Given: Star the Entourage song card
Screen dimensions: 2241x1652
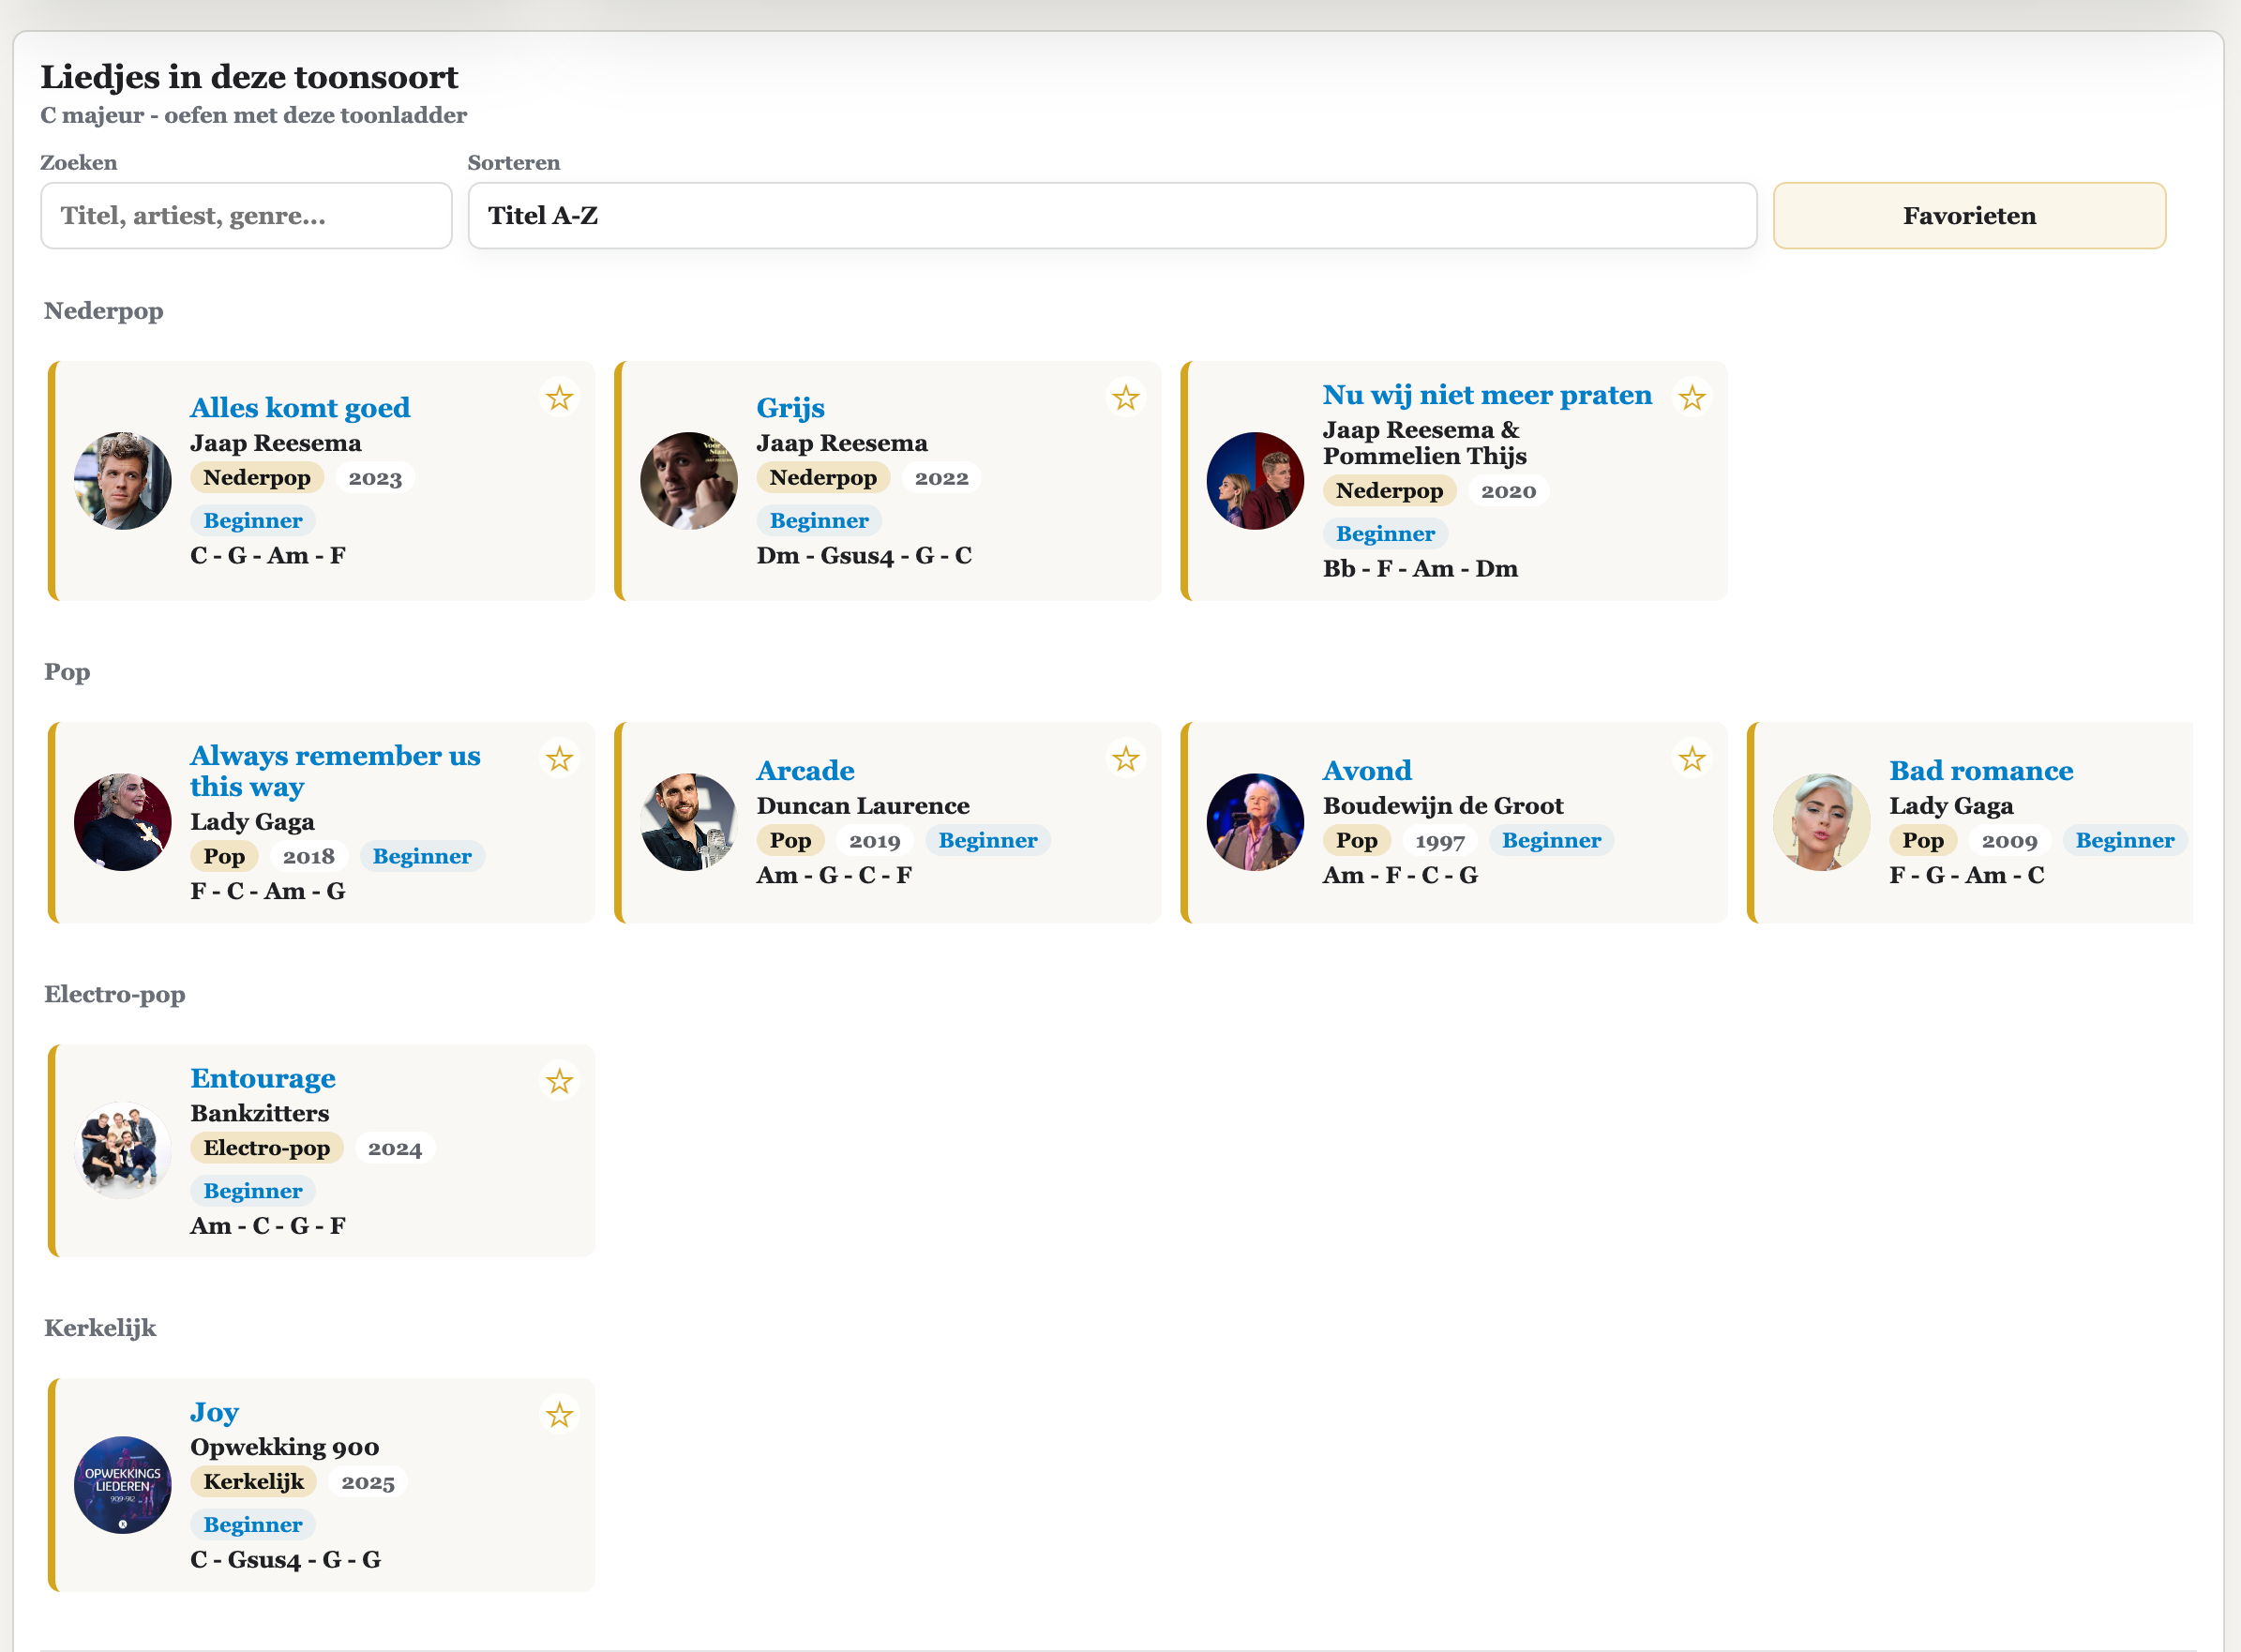Looking at the screenshot, I should pos(559,1081).
